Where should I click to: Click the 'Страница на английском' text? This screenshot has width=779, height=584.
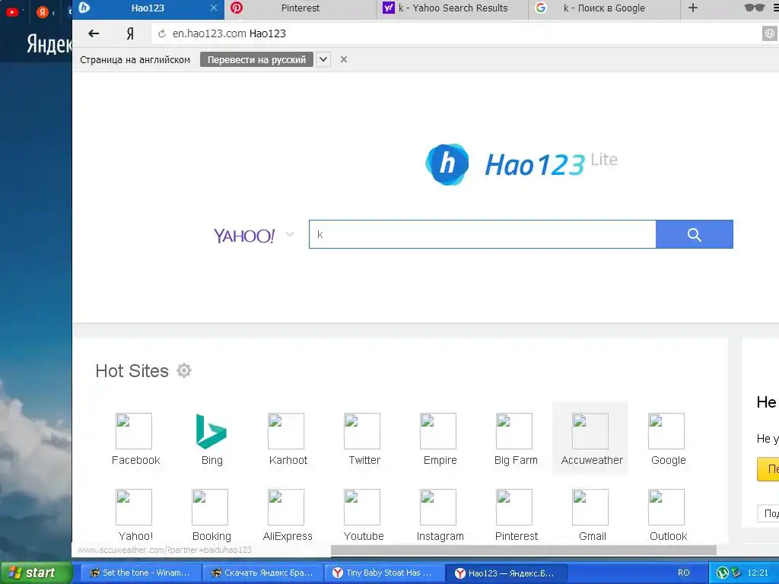pos(135,59)
